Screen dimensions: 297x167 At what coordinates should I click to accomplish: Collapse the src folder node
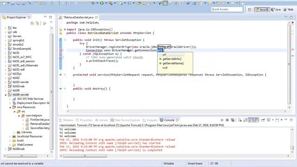14,111
